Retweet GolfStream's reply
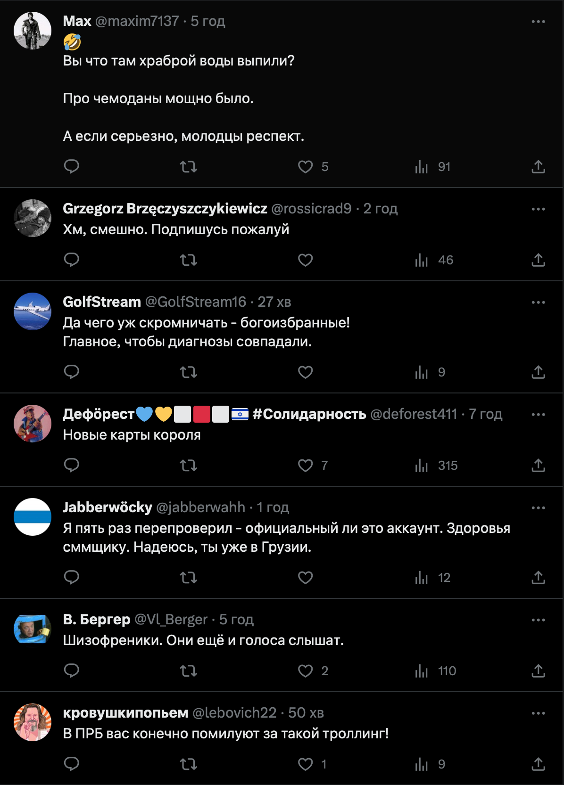This screenshot has width=564, height=785. pos(189,372)
